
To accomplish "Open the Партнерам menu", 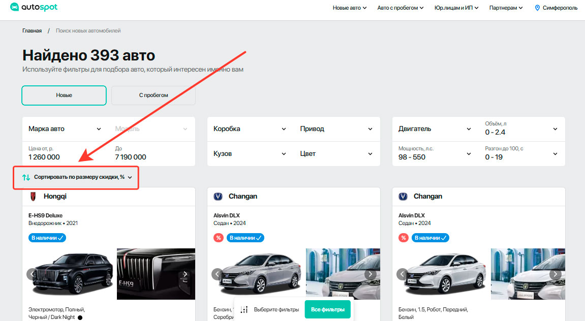I will point(506,8).
